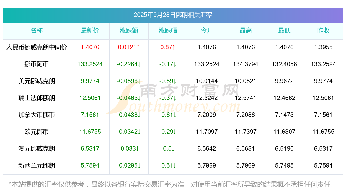Select the 最新价 column header
Screen dimensions: 346x193
(90, 30)
